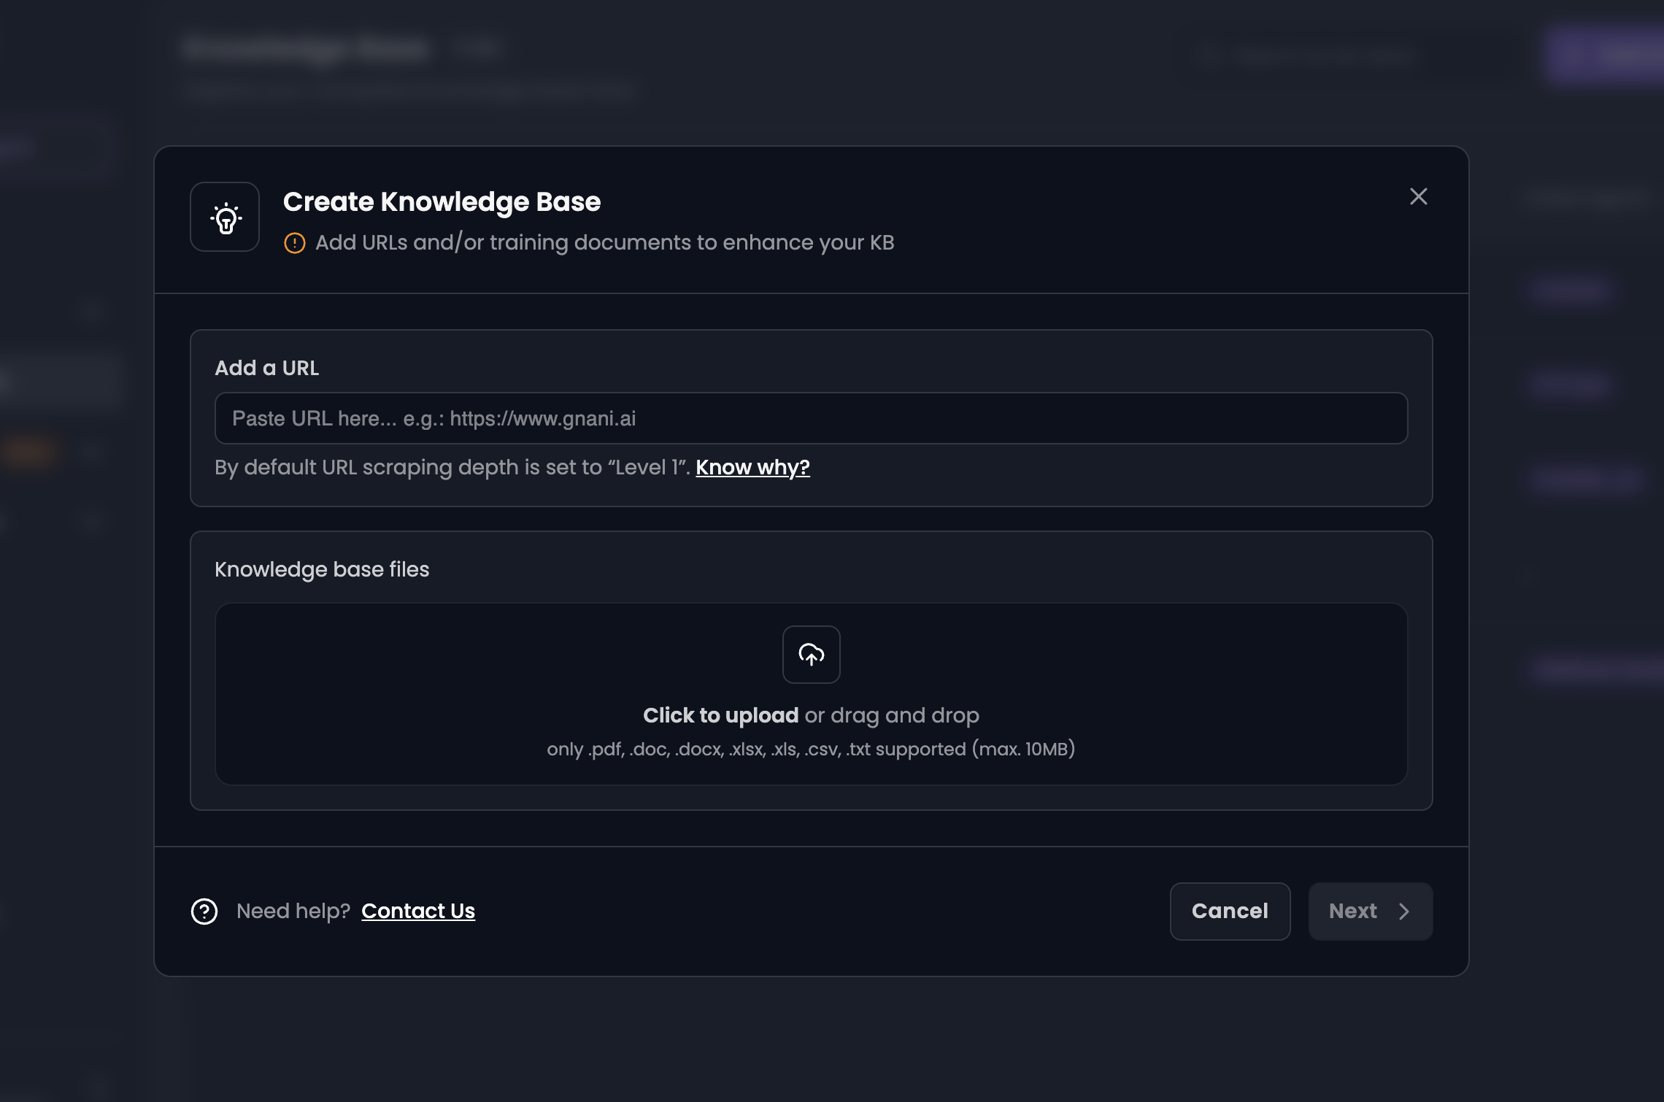Screen dimensions: 1664x1102
Task: Close the Create Knowledge Base dialog
Action: [1418, 196]
